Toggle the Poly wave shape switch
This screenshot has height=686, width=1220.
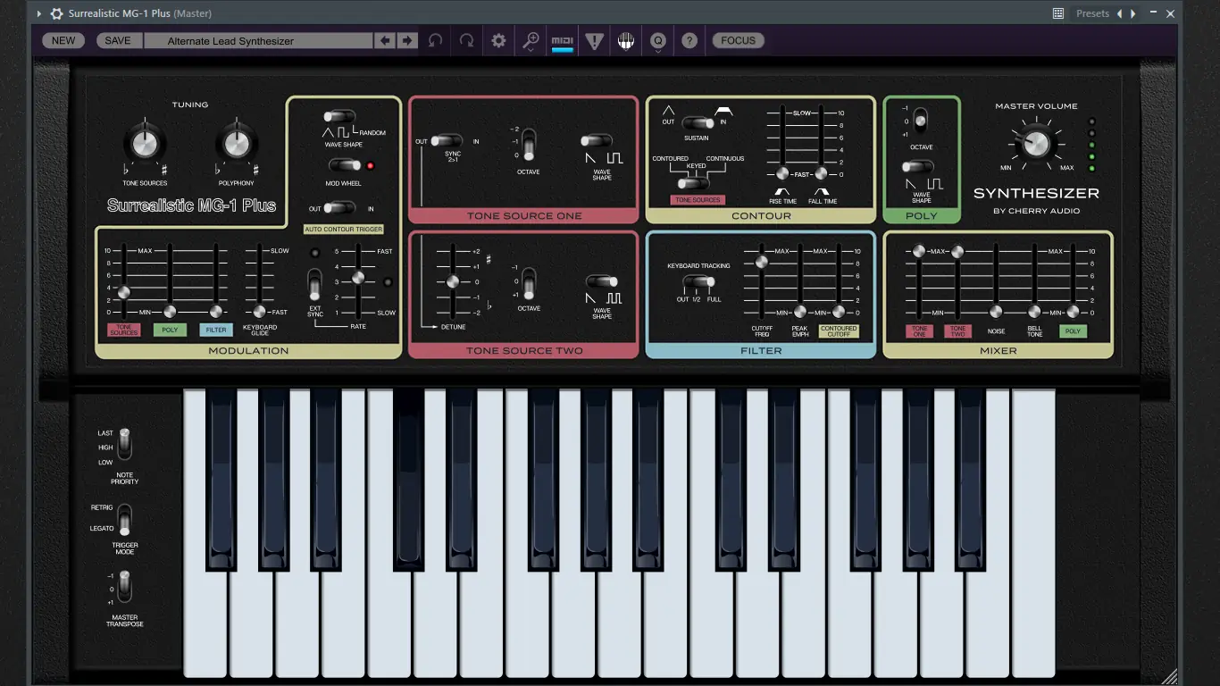(917, 167)
